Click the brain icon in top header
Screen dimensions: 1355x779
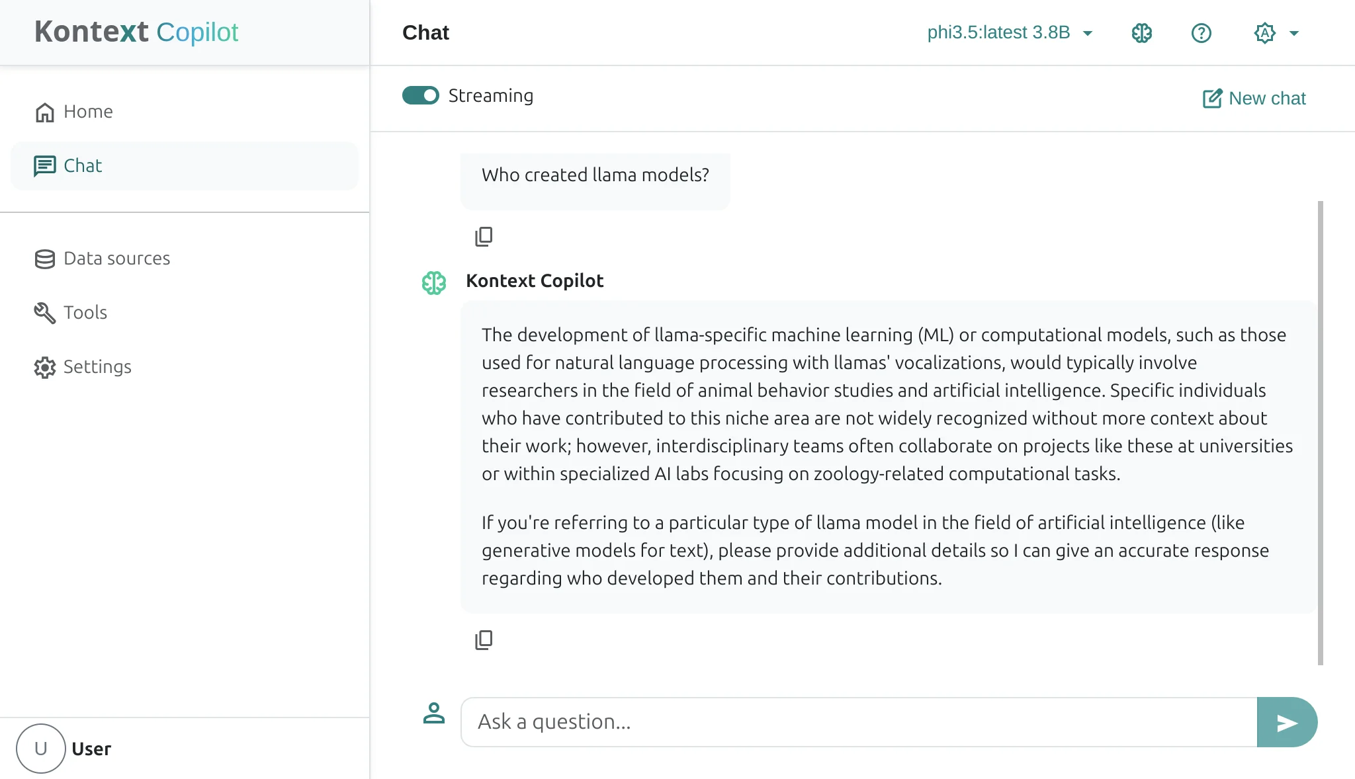pos(1141,33)
